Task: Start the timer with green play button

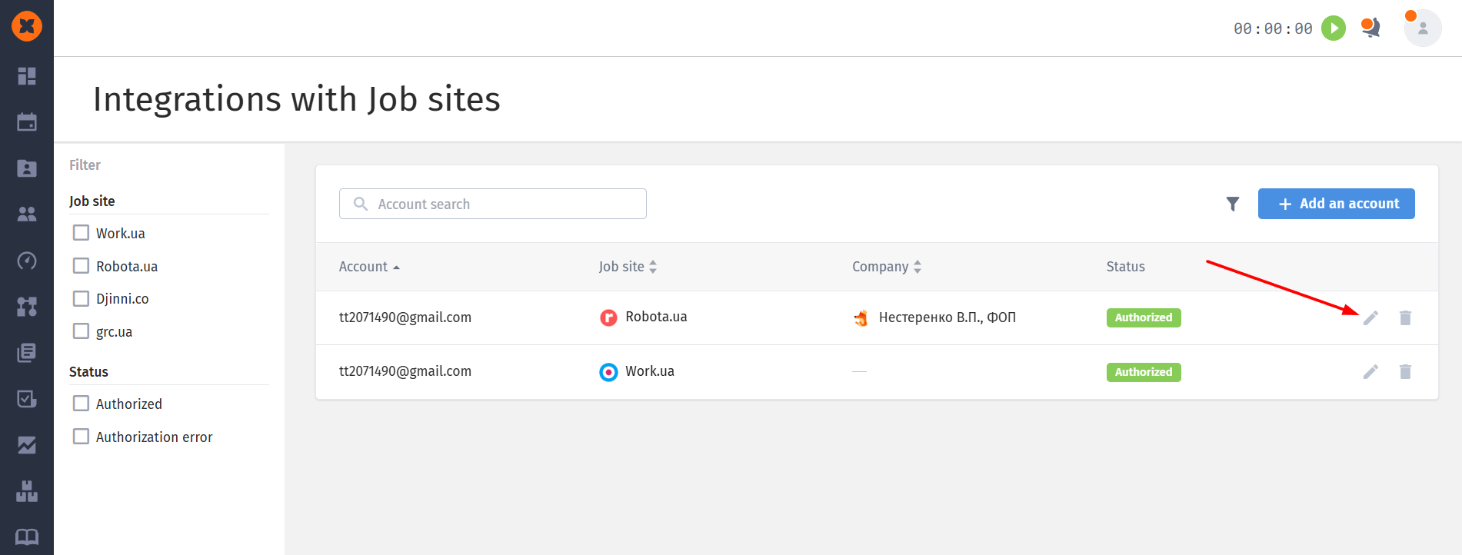Action: (x=1334, y=28)
